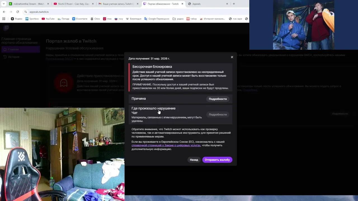Close the Gmail tab
Viewport: 358px width, 201px height.
138,4
